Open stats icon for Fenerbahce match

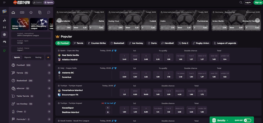pyautogui.click(x=115, y=86)
